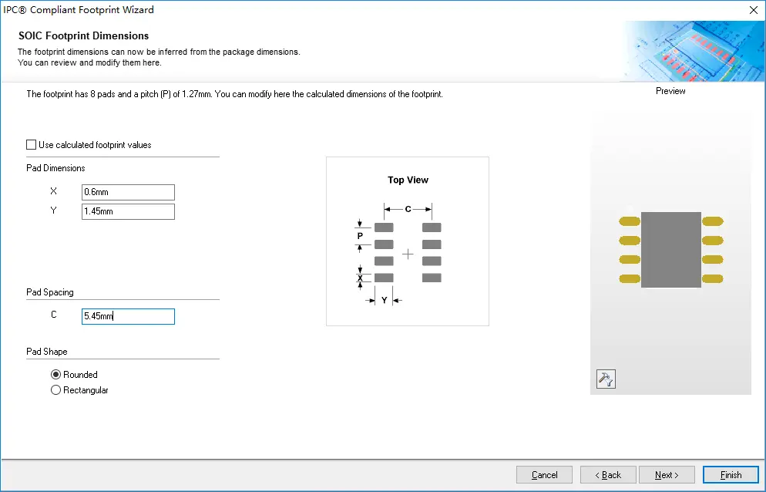Close the IPC Compliant Footprint Wizard window
The height and width of the screenshot is (492, 766).
753,10
